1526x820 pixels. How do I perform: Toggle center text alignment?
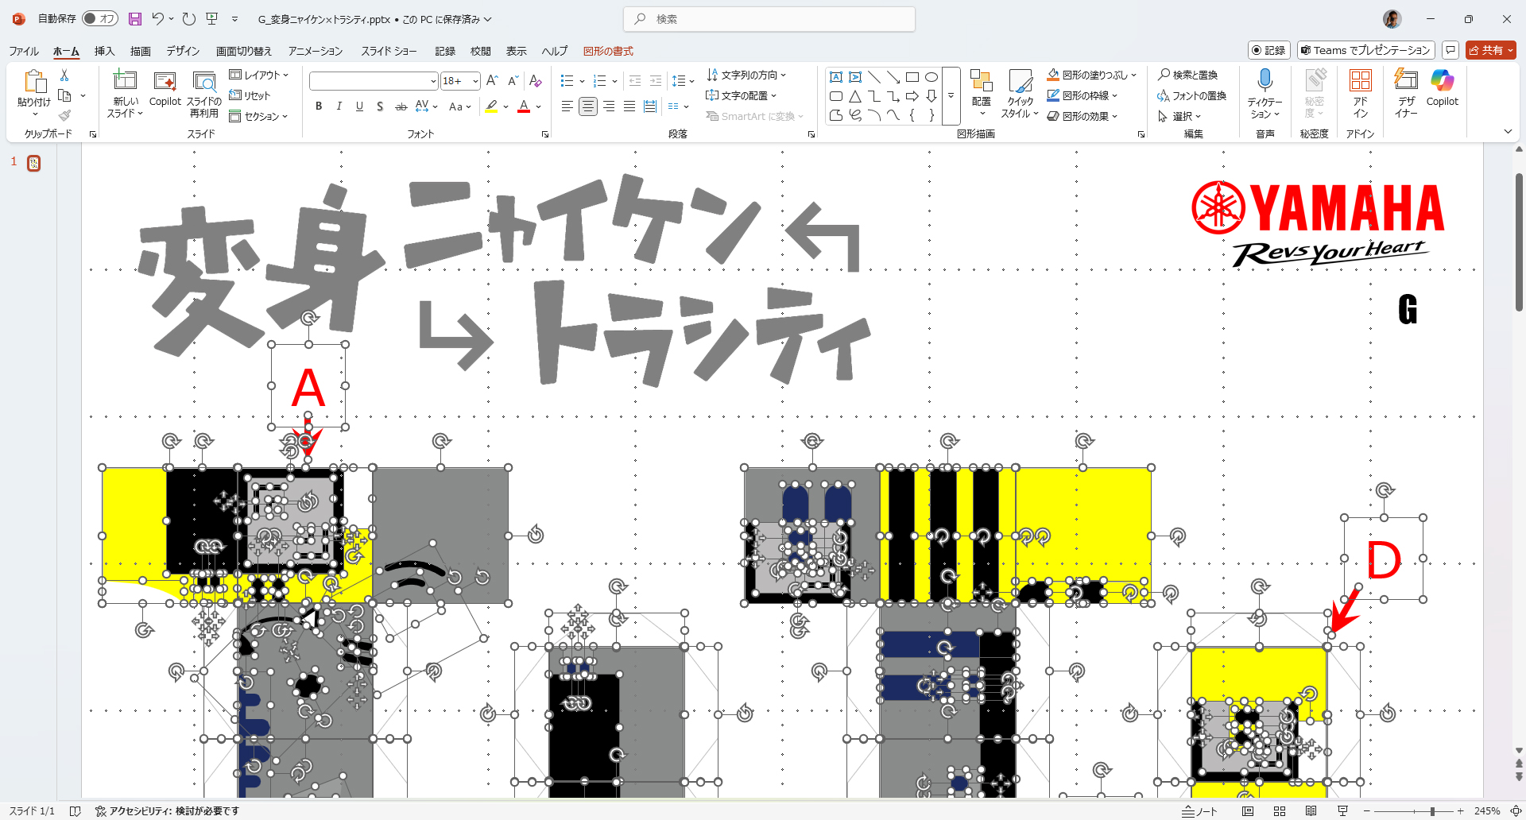[588, 106]
